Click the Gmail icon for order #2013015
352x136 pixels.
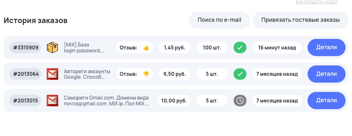point(52,101)
